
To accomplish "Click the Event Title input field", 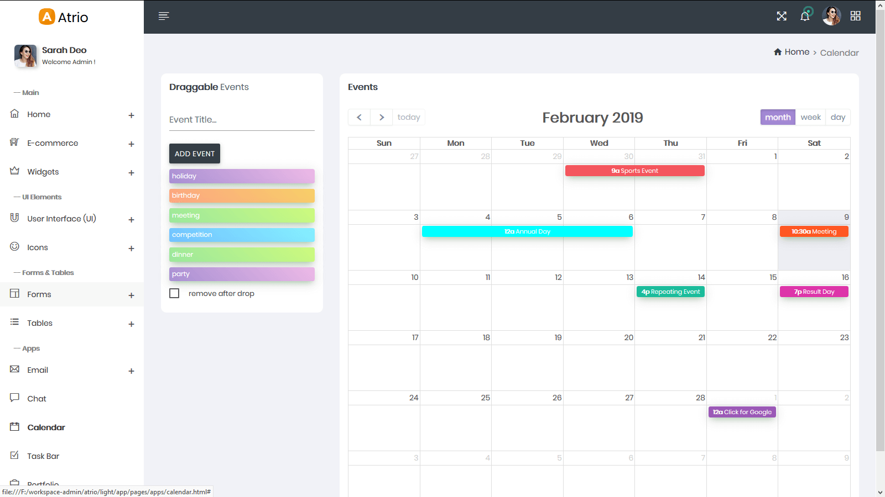I will pos(242,120).
